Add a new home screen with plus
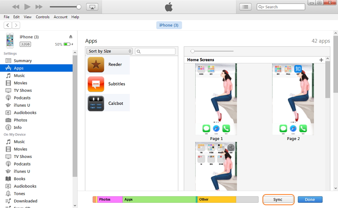 [x=321, y=60]
